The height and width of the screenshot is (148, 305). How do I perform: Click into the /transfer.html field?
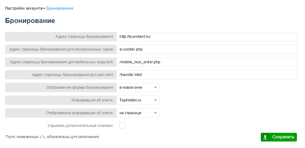click(x=207, y=75)
